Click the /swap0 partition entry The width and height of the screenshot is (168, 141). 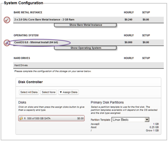(x=95, y=124)
